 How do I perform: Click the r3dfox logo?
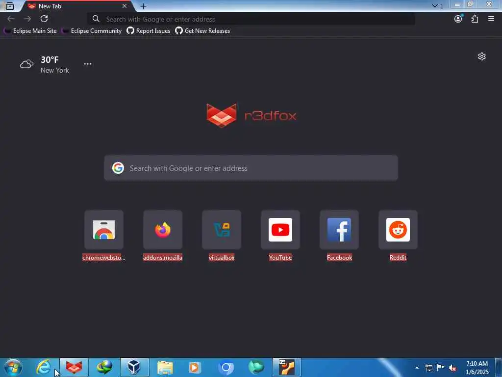pyautogui.click(x=251, y=115)
